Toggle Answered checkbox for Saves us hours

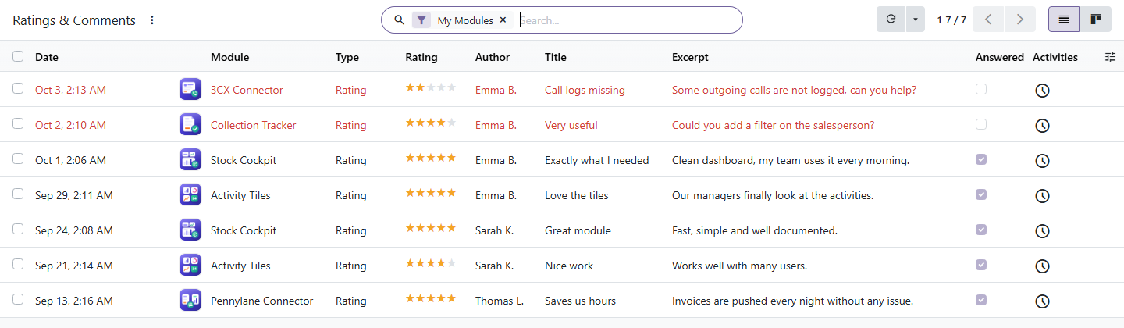981,300
